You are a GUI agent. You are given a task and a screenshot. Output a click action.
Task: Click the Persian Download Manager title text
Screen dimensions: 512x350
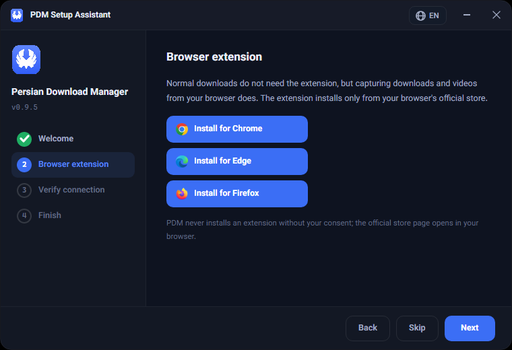pos(69,92)
